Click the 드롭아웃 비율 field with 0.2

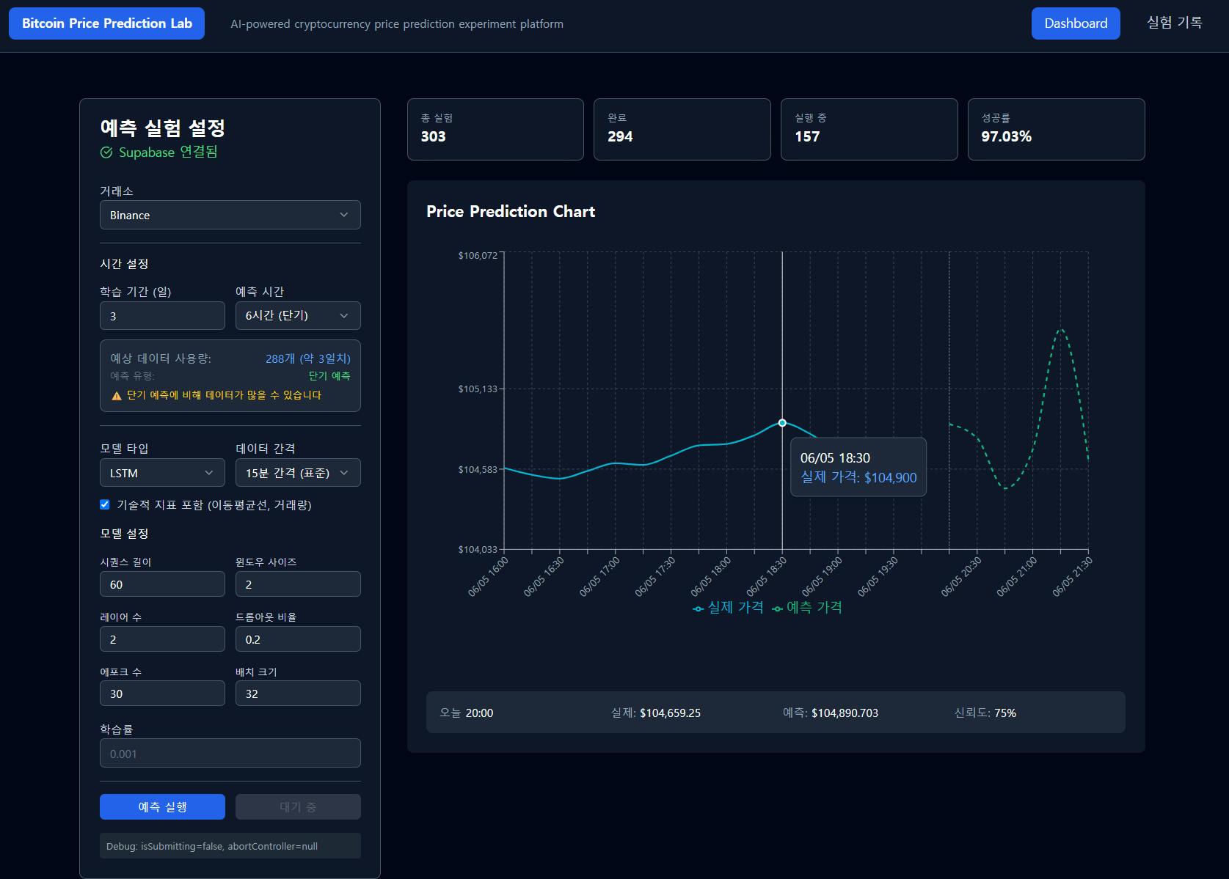coord(298,639)
